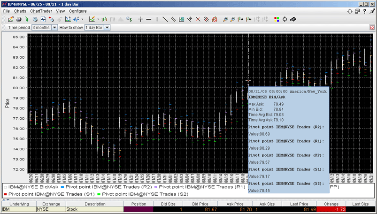This screenshot has width=377, height=214.
Task: Open configuration with the wrench icon
Action: click(x=293, y=19)
